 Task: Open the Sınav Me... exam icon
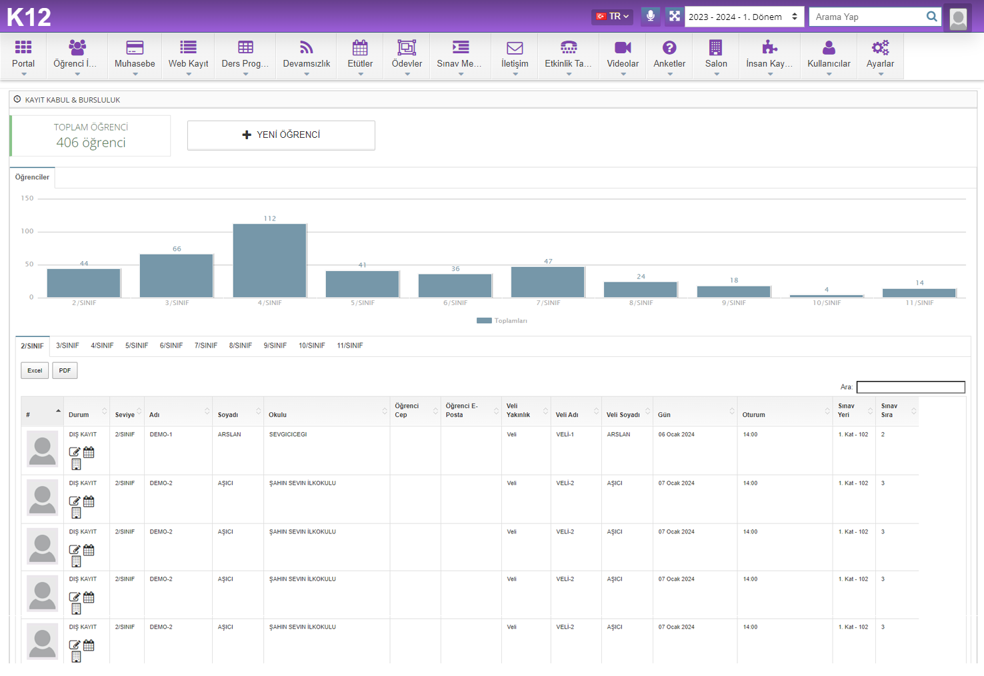coord(461,47)
